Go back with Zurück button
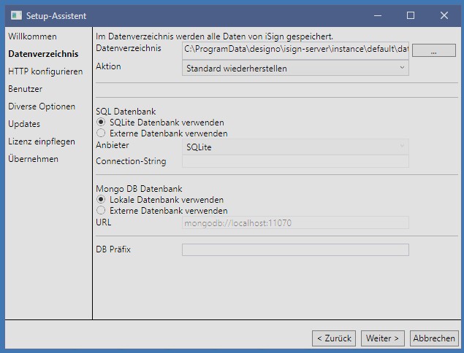The height and width of the screenshot is (353, 464). [334, 338]
